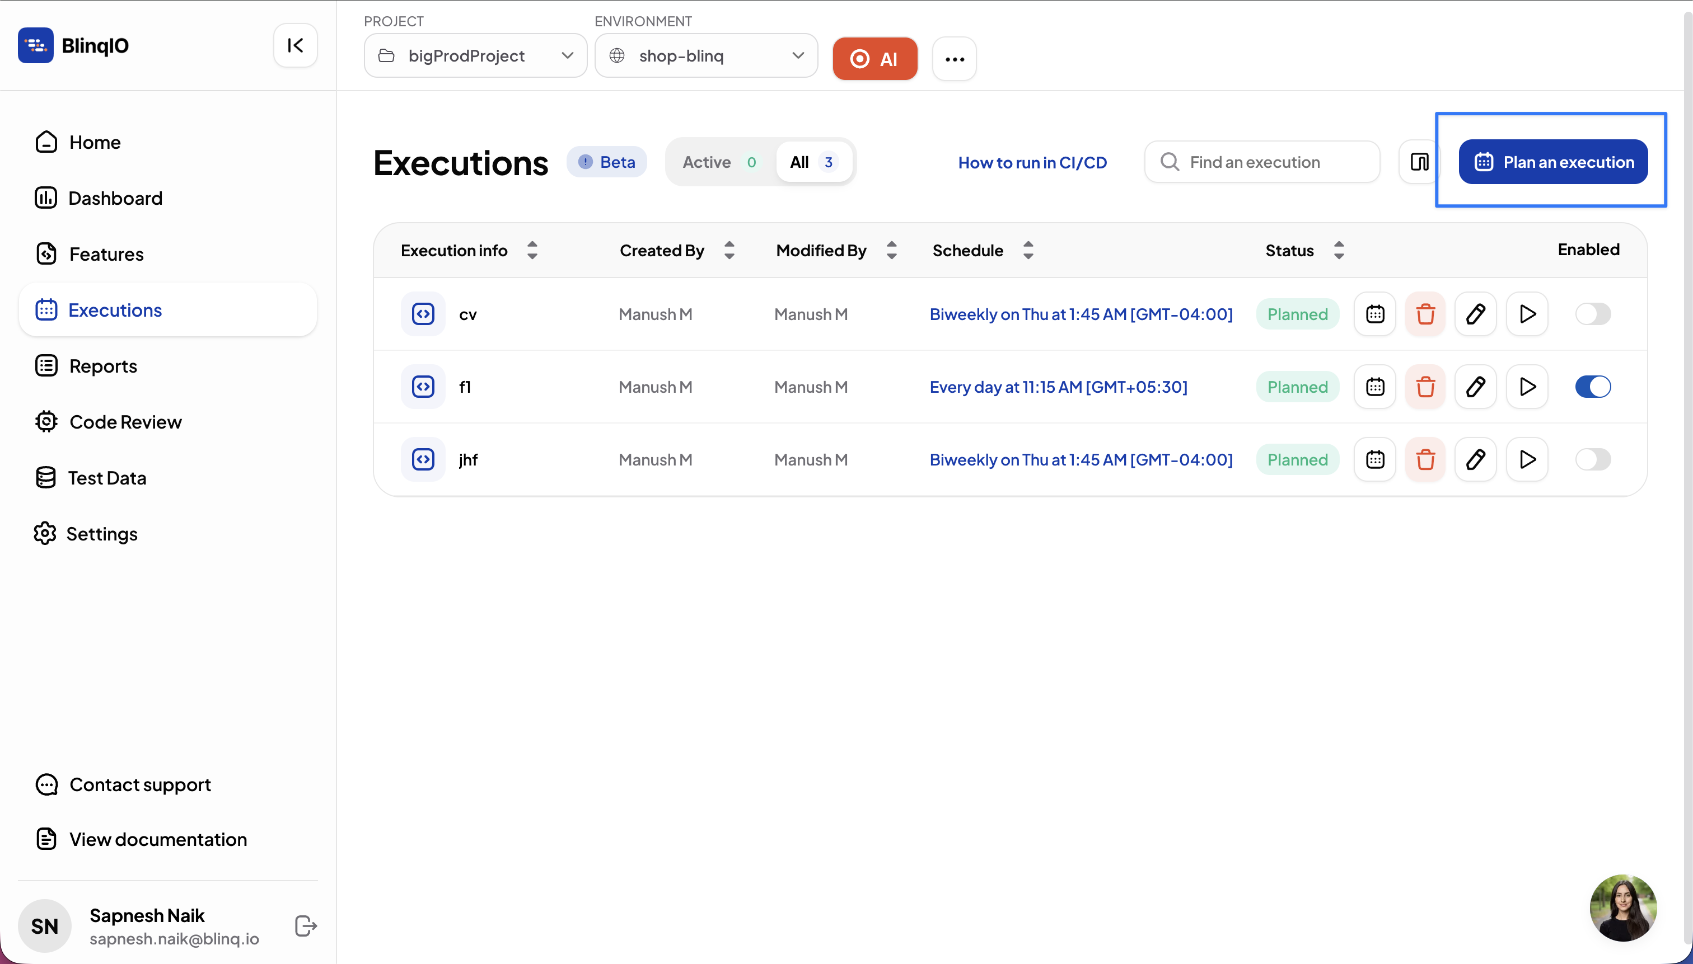Delete the cv execution with trash icon

point(1425,314)
